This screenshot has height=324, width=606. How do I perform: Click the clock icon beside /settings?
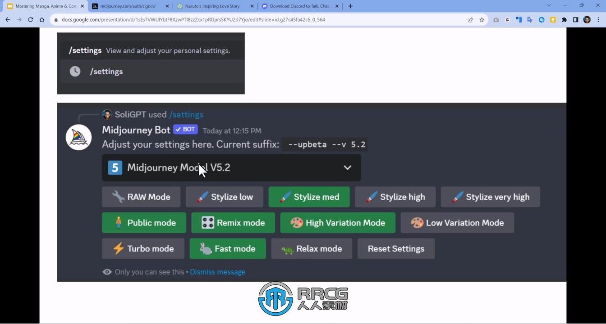click(x=75, y=71)
